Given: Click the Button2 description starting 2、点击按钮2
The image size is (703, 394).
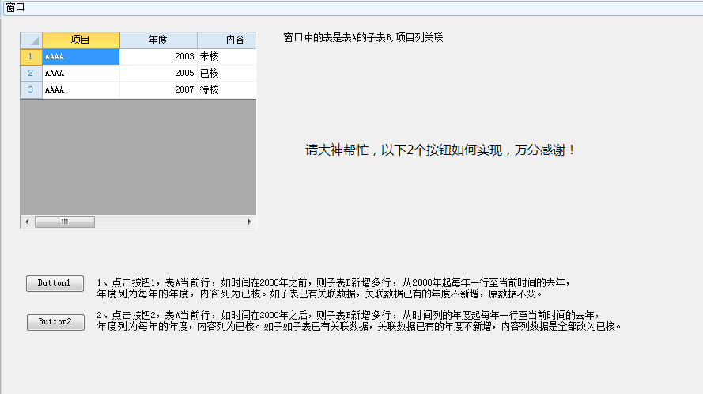Looking at the screenshot, I should (x=359, y=321).
